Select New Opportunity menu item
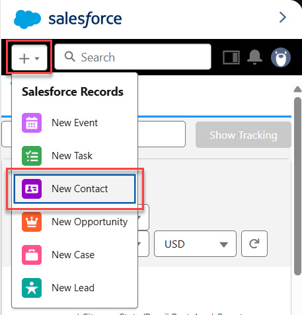Image resolution: width=302 pixels, height=315 pixels. [75, 222]
